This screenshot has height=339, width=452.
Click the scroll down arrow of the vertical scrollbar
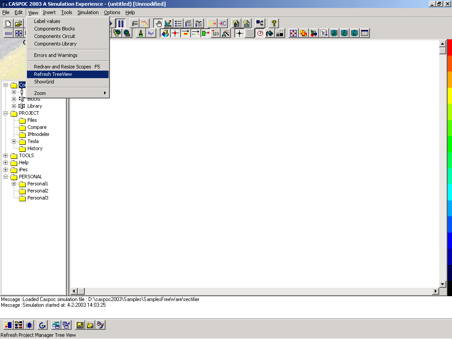(x=442, y=284)
